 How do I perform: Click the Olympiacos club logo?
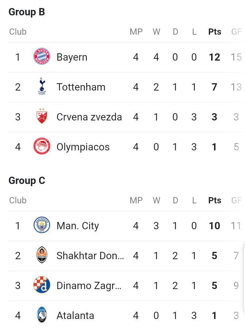coord(42,146)
